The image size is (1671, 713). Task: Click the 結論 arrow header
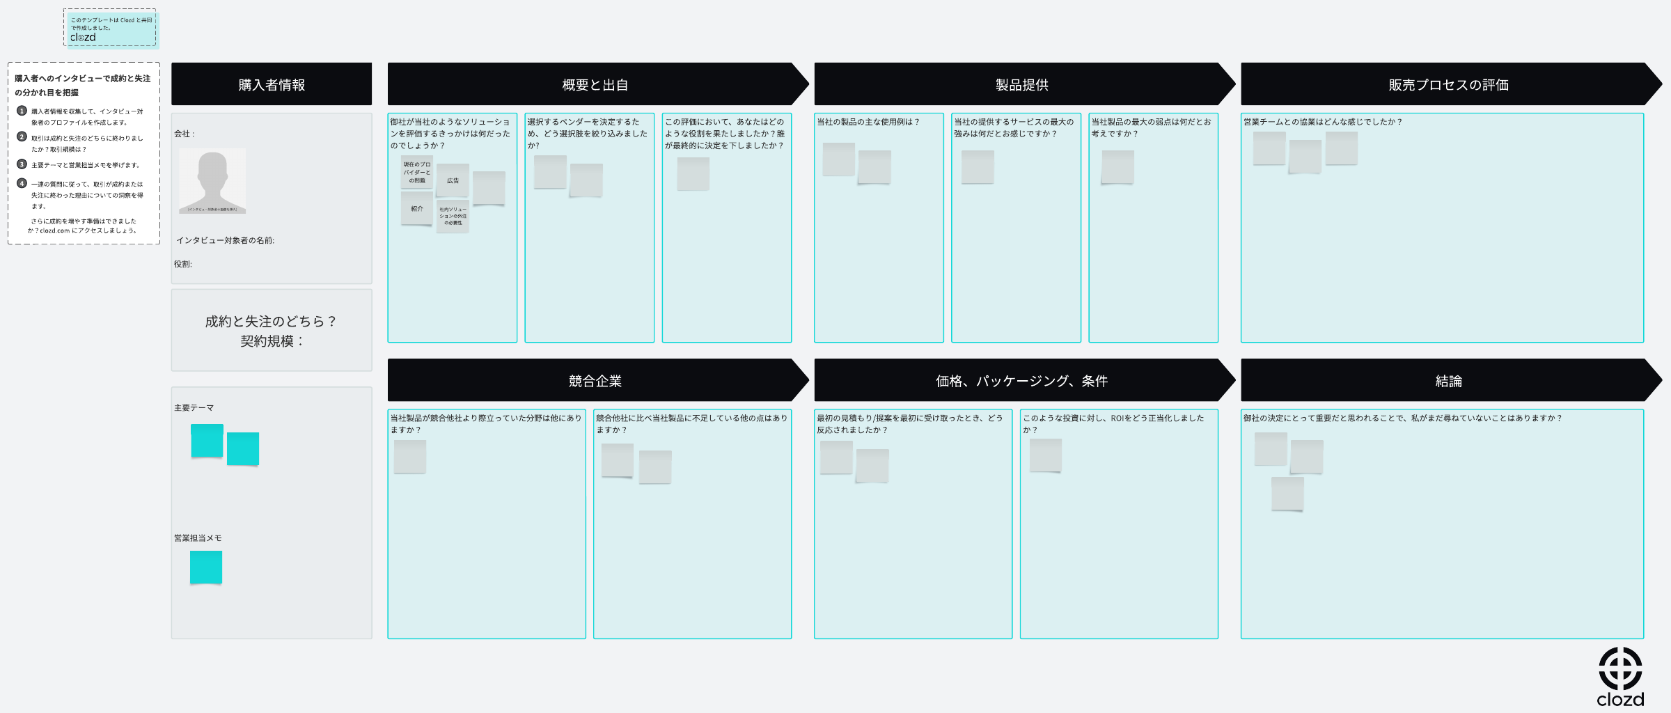[x=1448, y=381]
